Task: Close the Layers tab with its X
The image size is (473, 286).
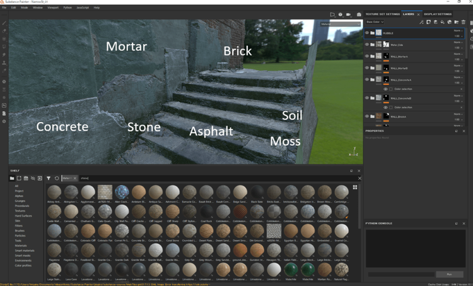Action: (418, 15)
